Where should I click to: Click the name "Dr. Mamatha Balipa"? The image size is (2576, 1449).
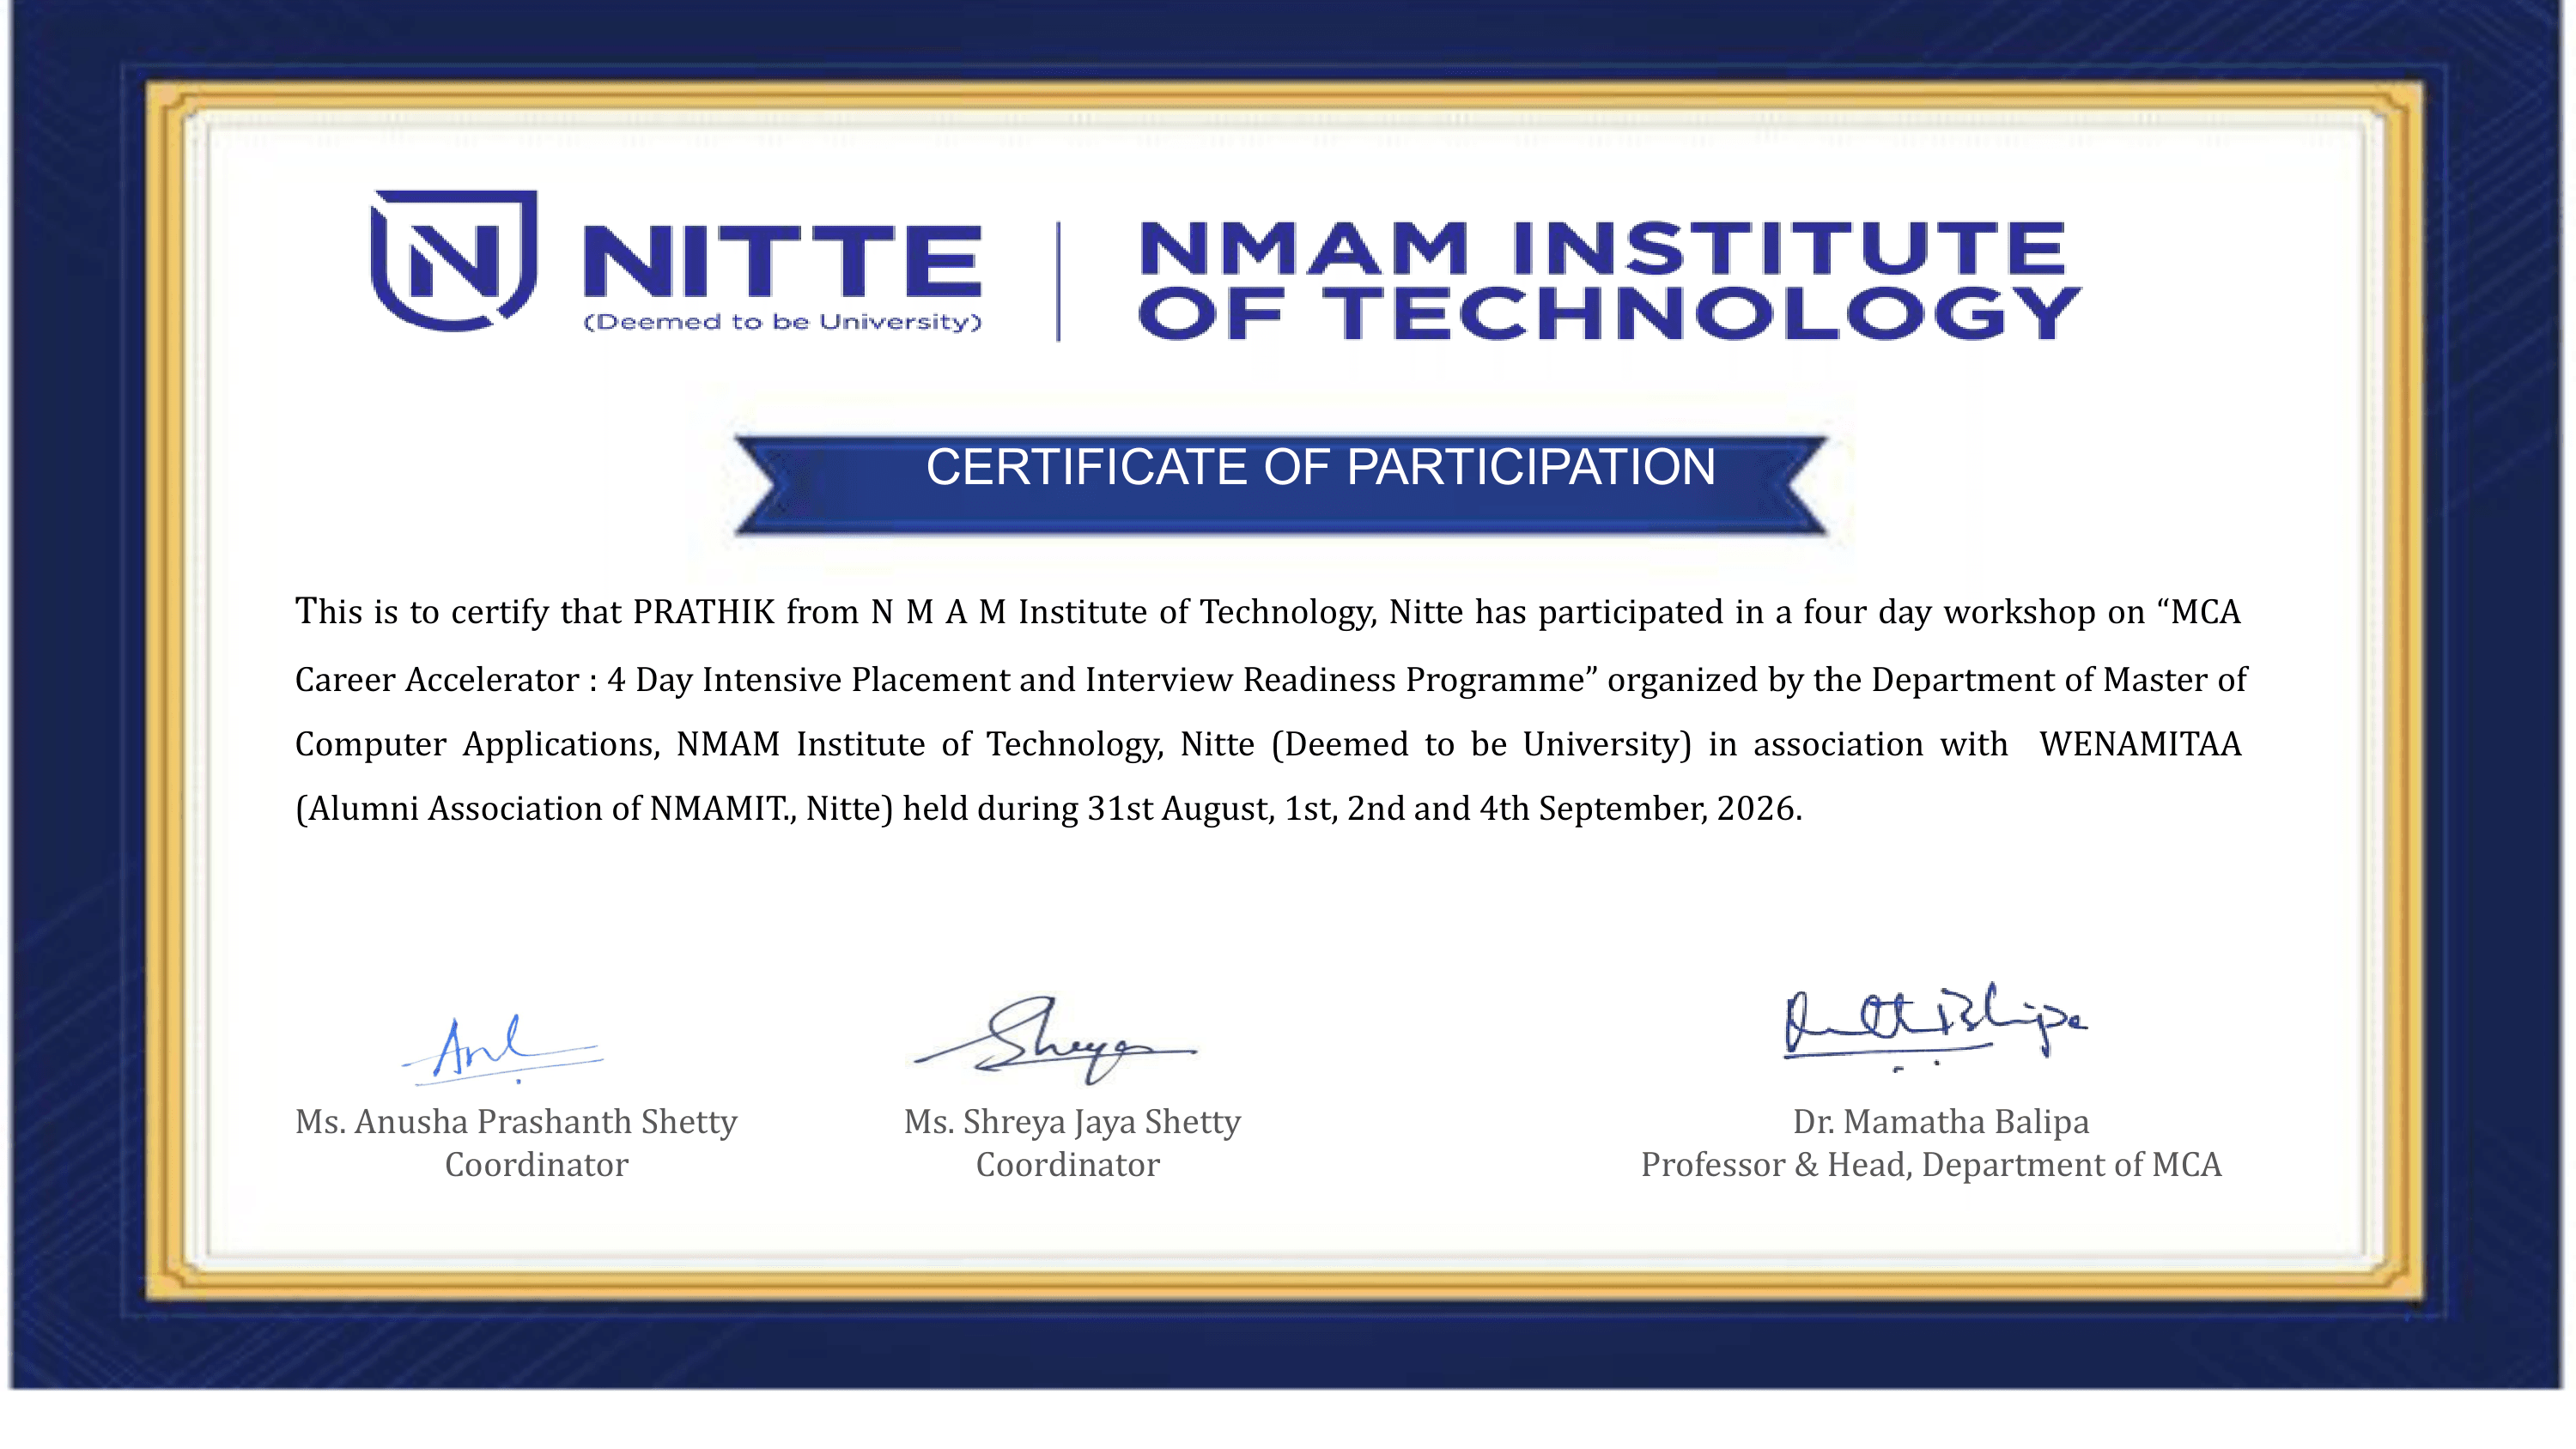tap(1941, 1122)
